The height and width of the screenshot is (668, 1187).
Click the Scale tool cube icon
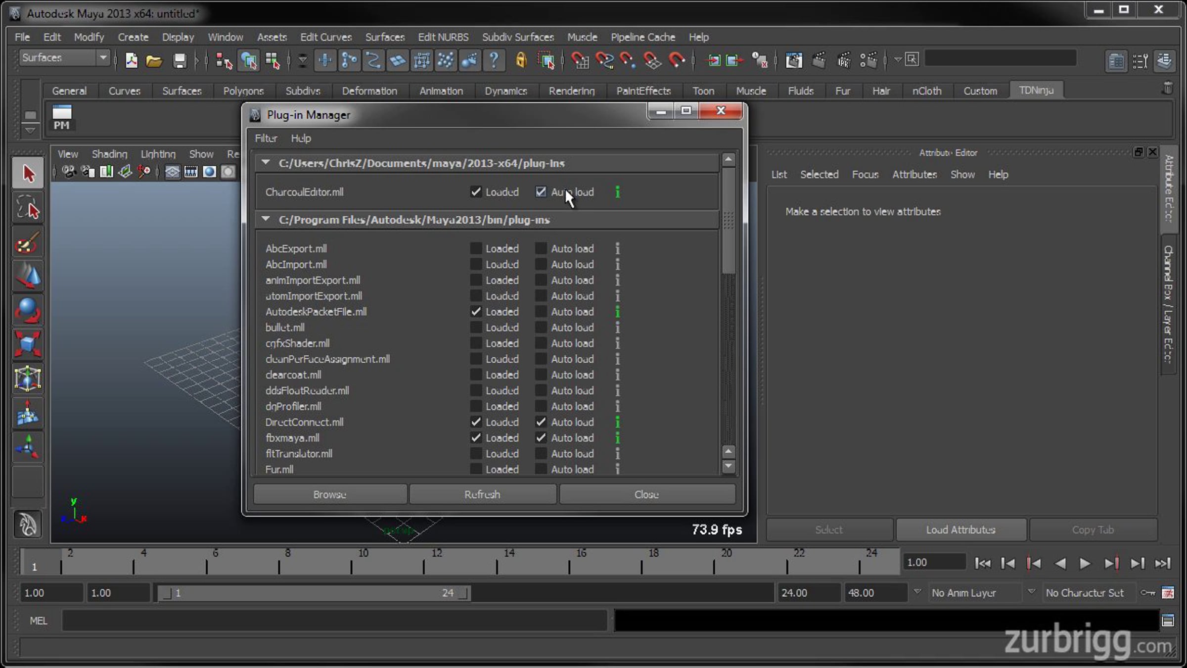pos(28,344)
